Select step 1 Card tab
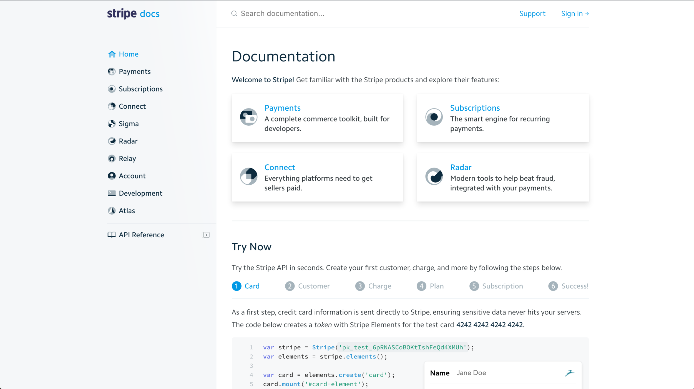Viewport: 694px width, 389px height. coord(246,286)
